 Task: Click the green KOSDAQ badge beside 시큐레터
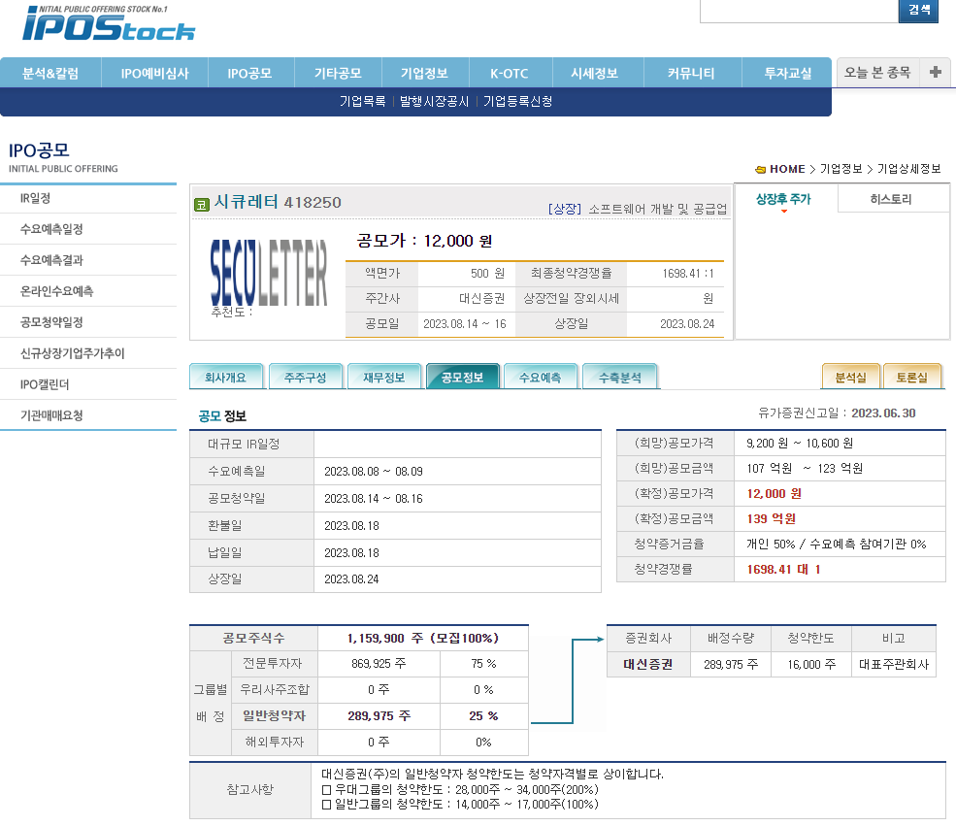[201, 205]
